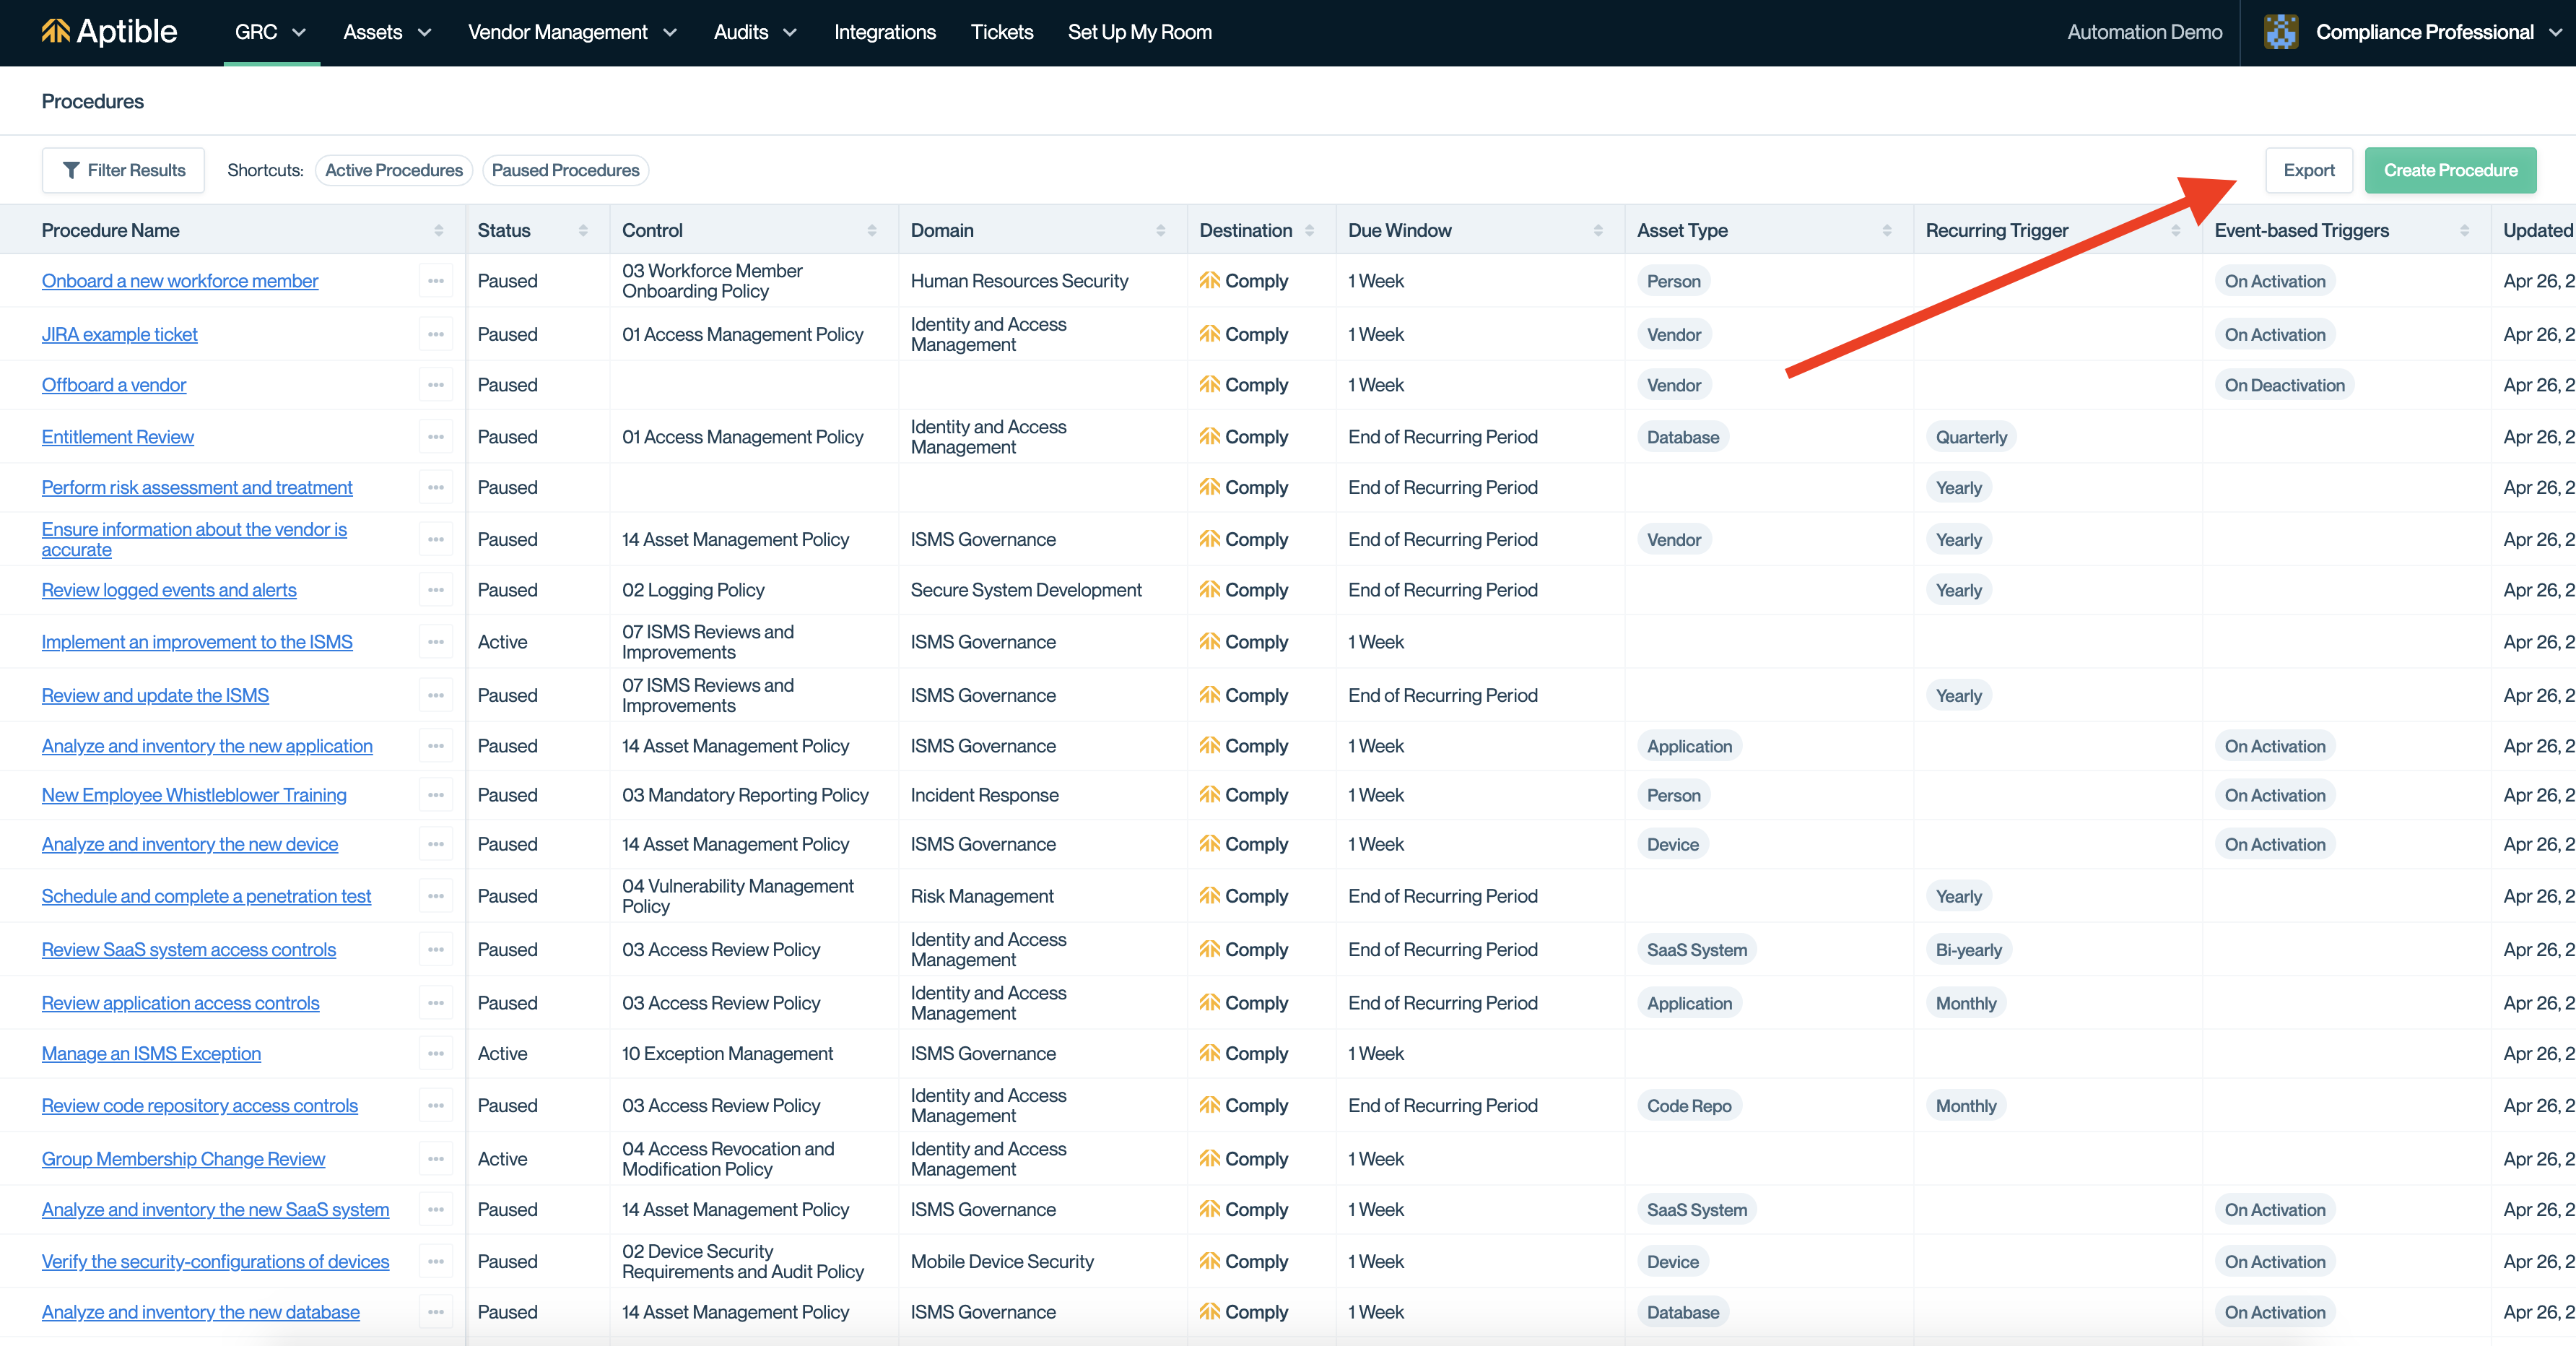
Task: Sort the Due Window column
Action: point(1598,231)
